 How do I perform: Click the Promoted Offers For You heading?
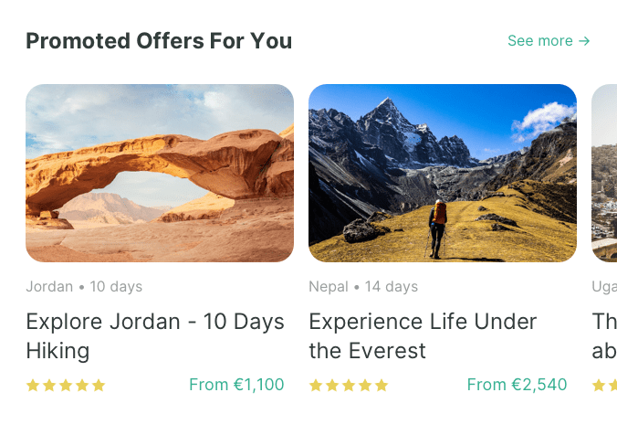[159, 41]
